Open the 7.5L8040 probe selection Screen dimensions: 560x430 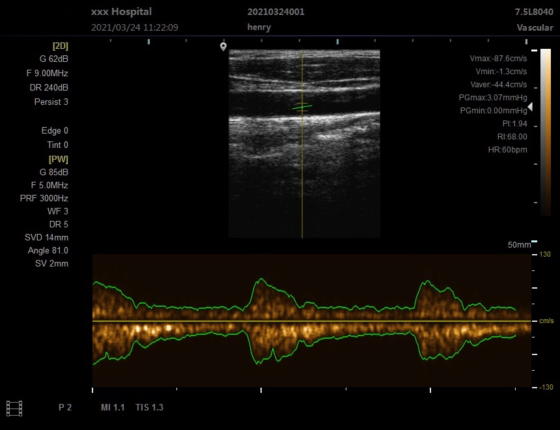coord(534,12)
